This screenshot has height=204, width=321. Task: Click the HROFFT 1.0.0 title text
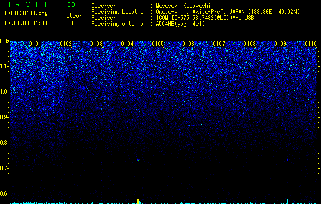40,4
